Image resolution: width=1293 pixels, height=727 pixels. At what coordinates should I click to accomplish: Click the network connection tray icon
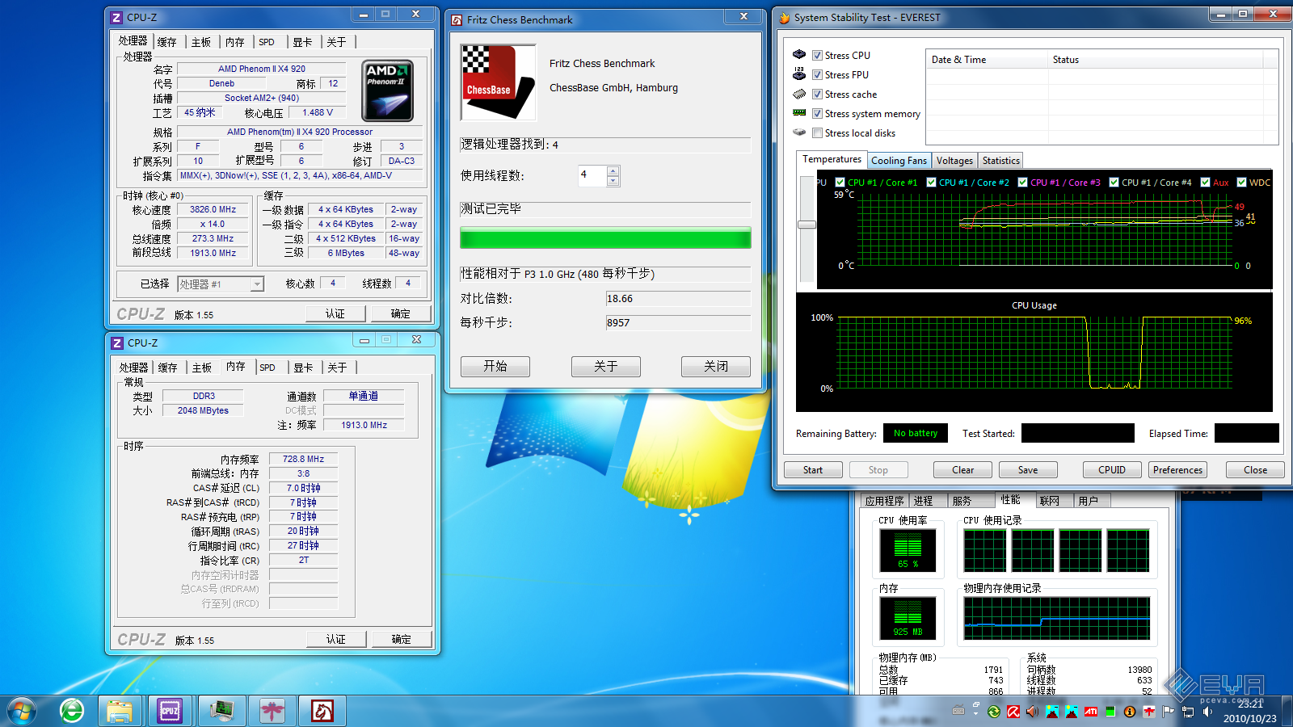coord(1188,712)
